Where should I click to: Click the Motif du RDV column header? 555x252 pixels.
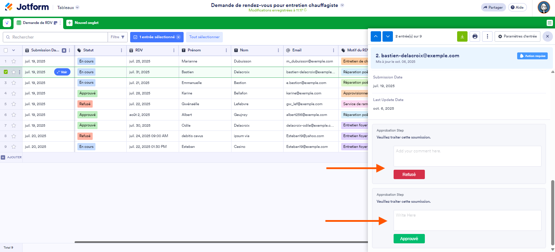click(x=354, y=50)
